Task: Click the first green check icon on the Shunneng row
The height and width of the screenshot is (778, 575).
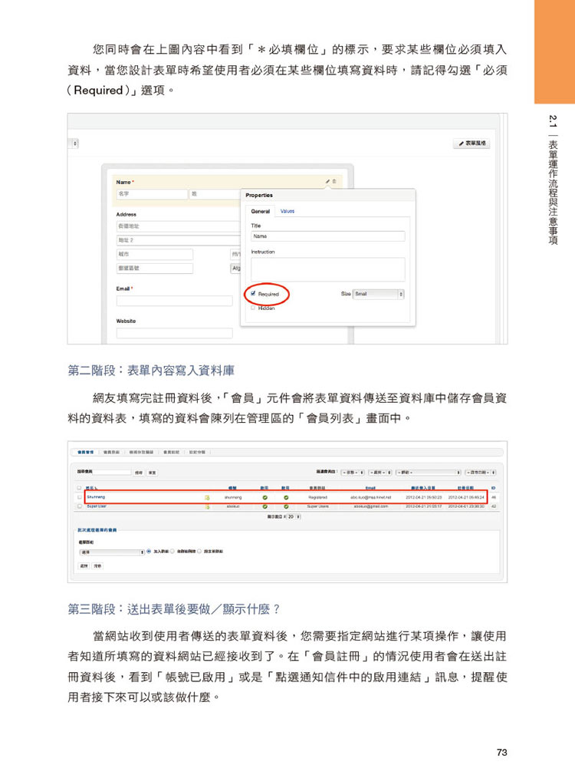Action: (264, 497)
